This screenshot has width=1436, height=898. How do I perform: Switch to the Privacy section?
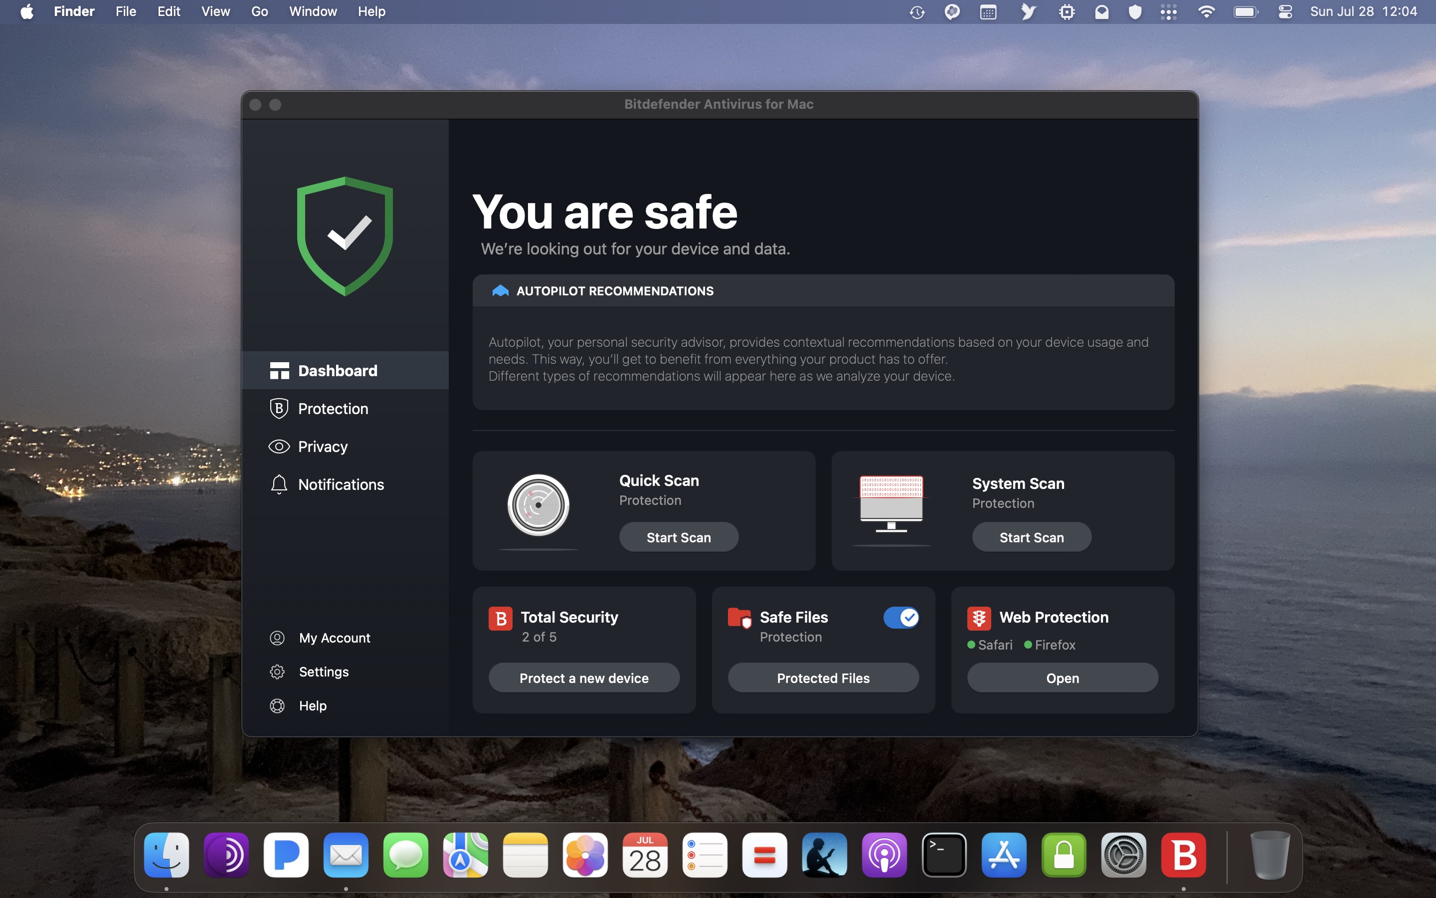coord(322,447)
